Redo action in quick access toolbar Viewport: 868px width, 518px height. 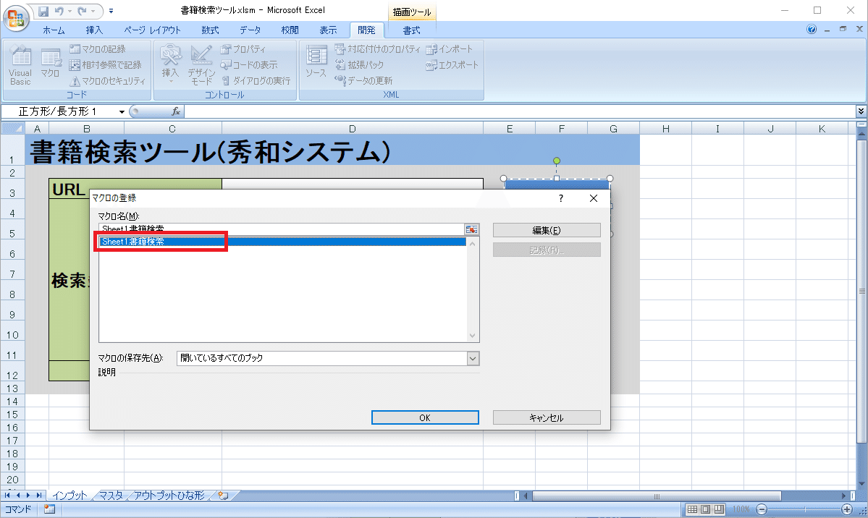[83, 11]
